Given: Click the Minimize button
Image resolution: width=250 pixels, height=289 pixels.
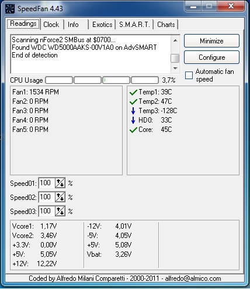Looking at the screenshot, I should tap(211, 41).
